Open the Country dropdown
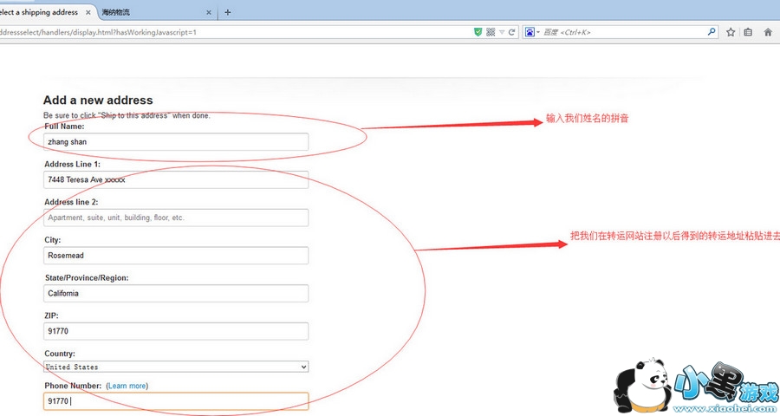The image size is (780, 416). click(176, 367)
